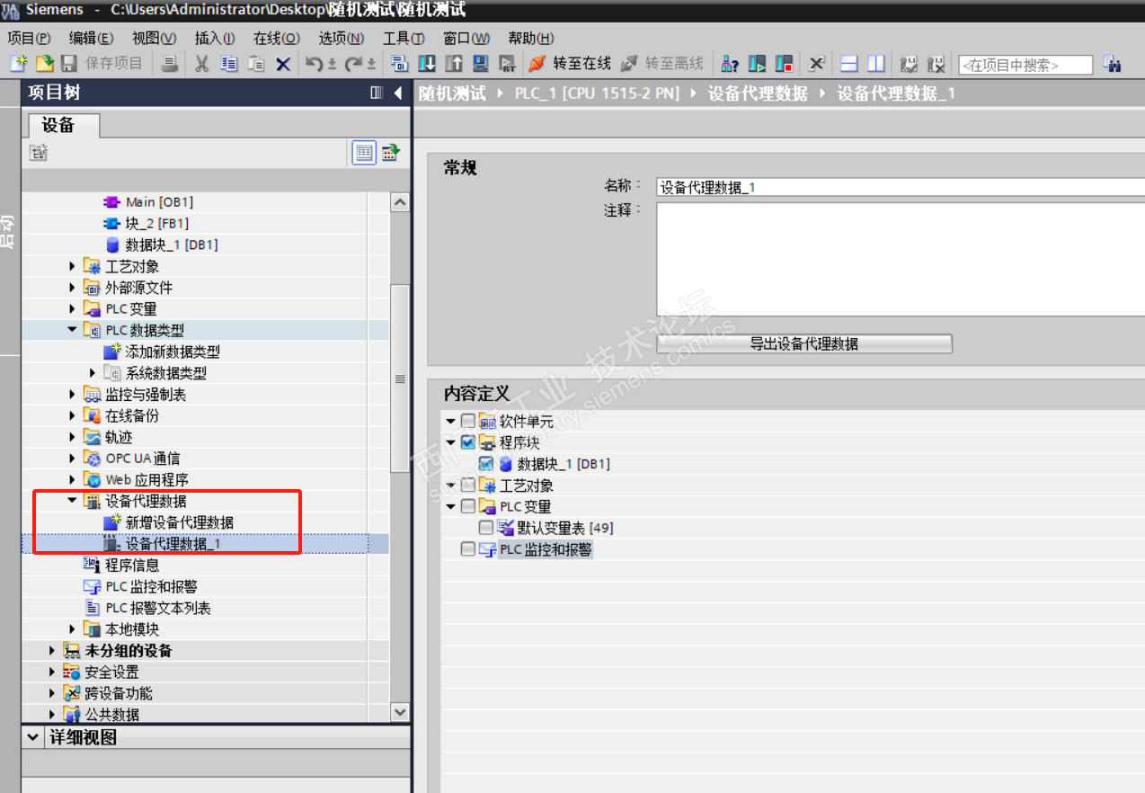The height and width of the screenshot is (793, 1145).
Task: Click the project tree scrollbar thumb
Action: click(x=401, y=379)
